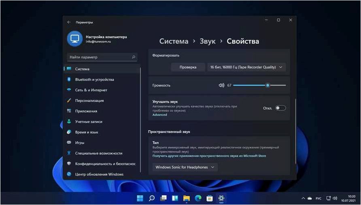Image resolution: width=361 pixels, height=205 pixels.
Task: Click the Настройка компьютера profile avatar
Action: (75, 39)
